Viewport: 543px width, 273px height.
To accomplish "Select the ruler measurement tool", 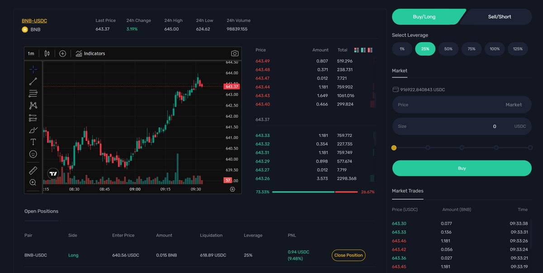I will tap(33, 170).
